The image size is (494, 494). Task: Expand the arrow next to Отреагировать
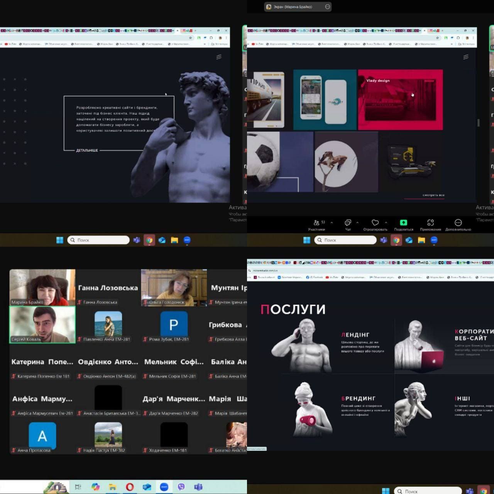click(386, 223)
